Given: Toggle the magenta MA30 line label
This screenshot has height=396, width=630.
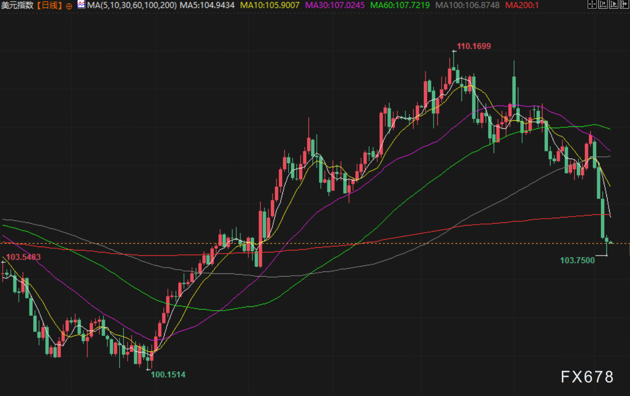Looking at the screenshot, I should [x=335, y=5].
